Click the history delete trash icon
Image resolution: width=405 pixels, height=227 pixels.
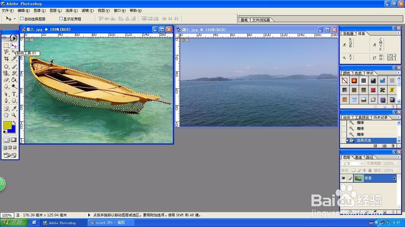tap(393, 146)
